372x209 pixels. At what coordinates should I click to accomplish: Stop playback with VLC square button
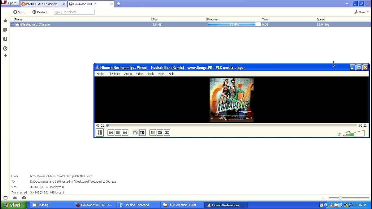(x=118, y=133)
